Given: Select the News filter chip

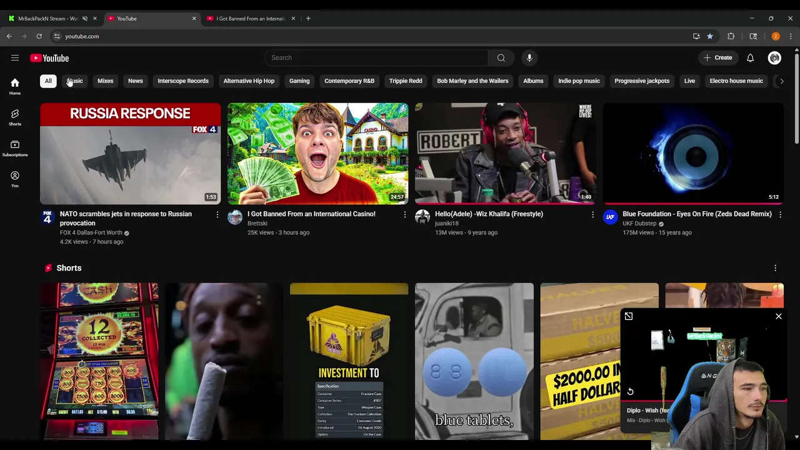Looking at the screenshot, I should [136, 81].
